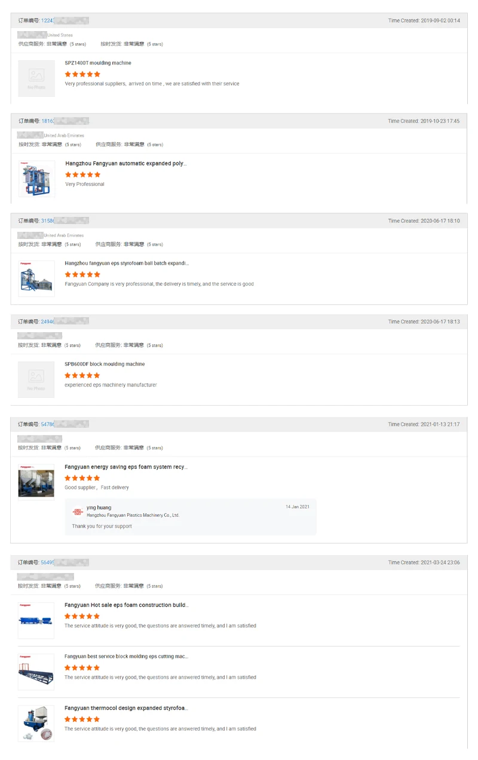
Task: Click the star rating under SPZ1400T moulding machine
Action: (82, 74)
